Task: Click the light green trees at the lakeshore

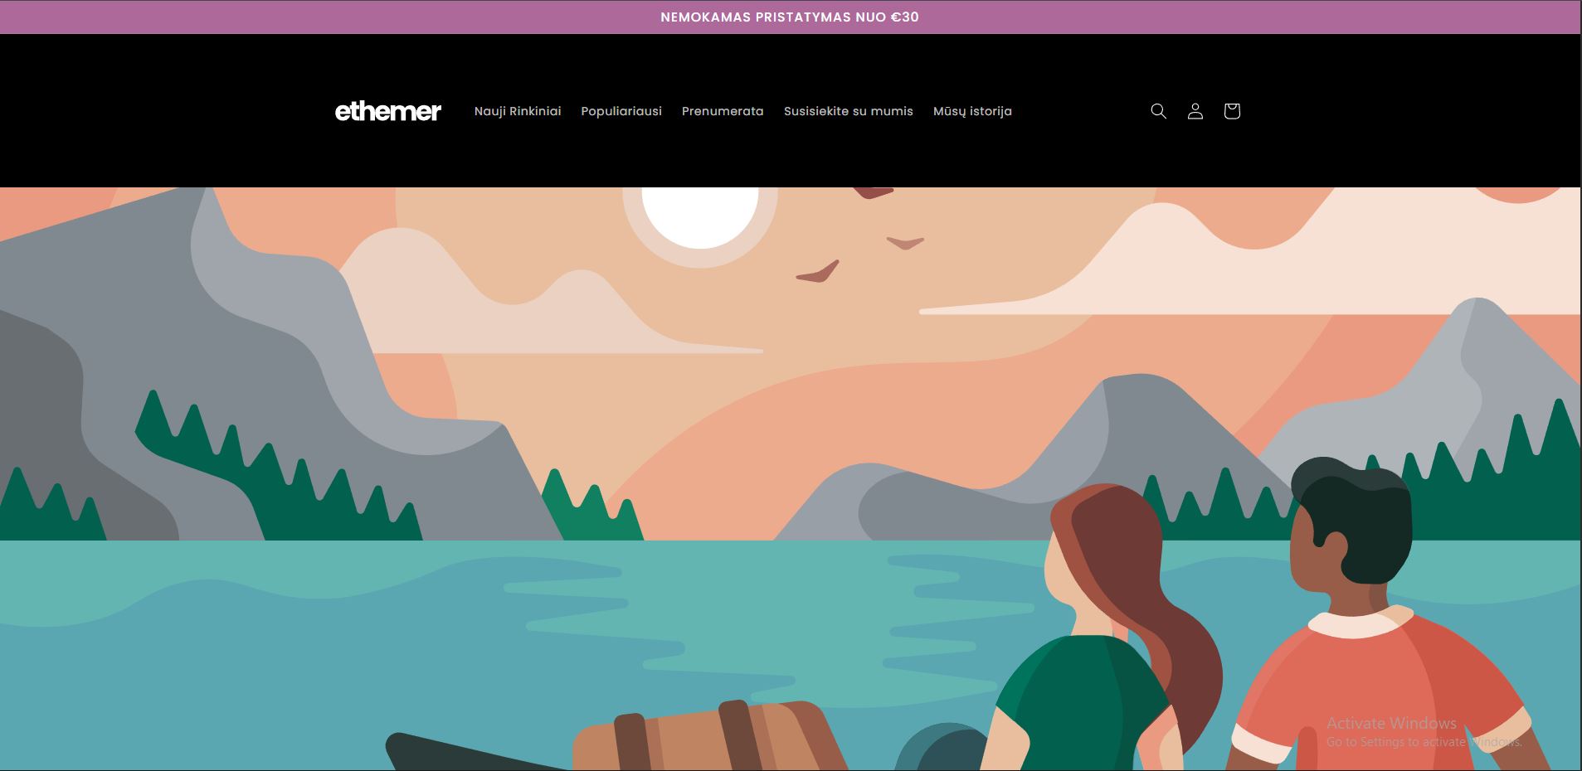Action: [x=591, y=510]
